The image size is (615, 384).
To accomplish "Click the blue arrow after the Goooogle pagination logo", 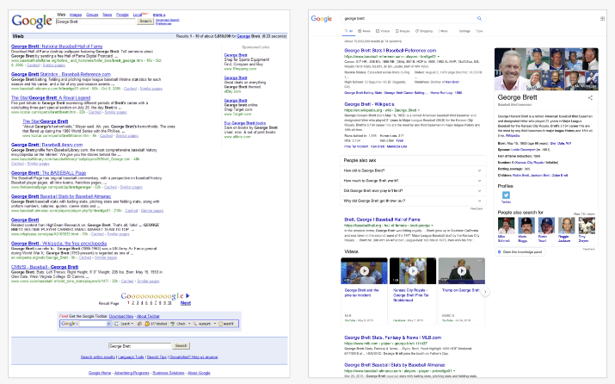I will pyautogui.click(x=188, y=295).
